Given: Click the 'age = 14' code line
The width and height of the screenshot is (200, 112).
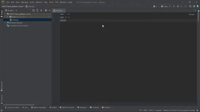Looking at the screenshot, I should point(65,14).
